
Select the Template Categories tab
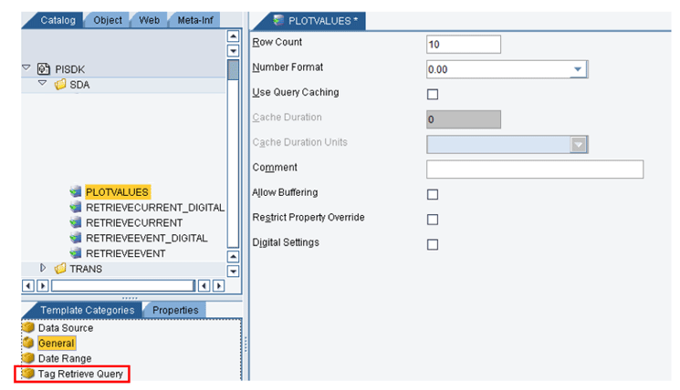[x=88, y=310]
